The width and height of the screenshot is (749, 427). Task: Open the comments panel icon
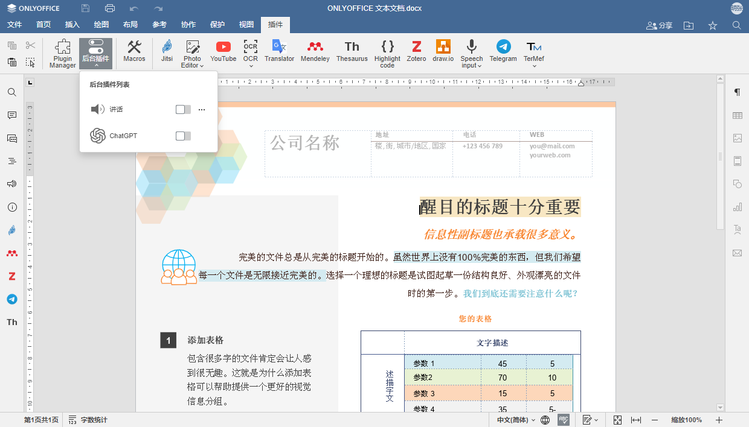coord(11,115)
